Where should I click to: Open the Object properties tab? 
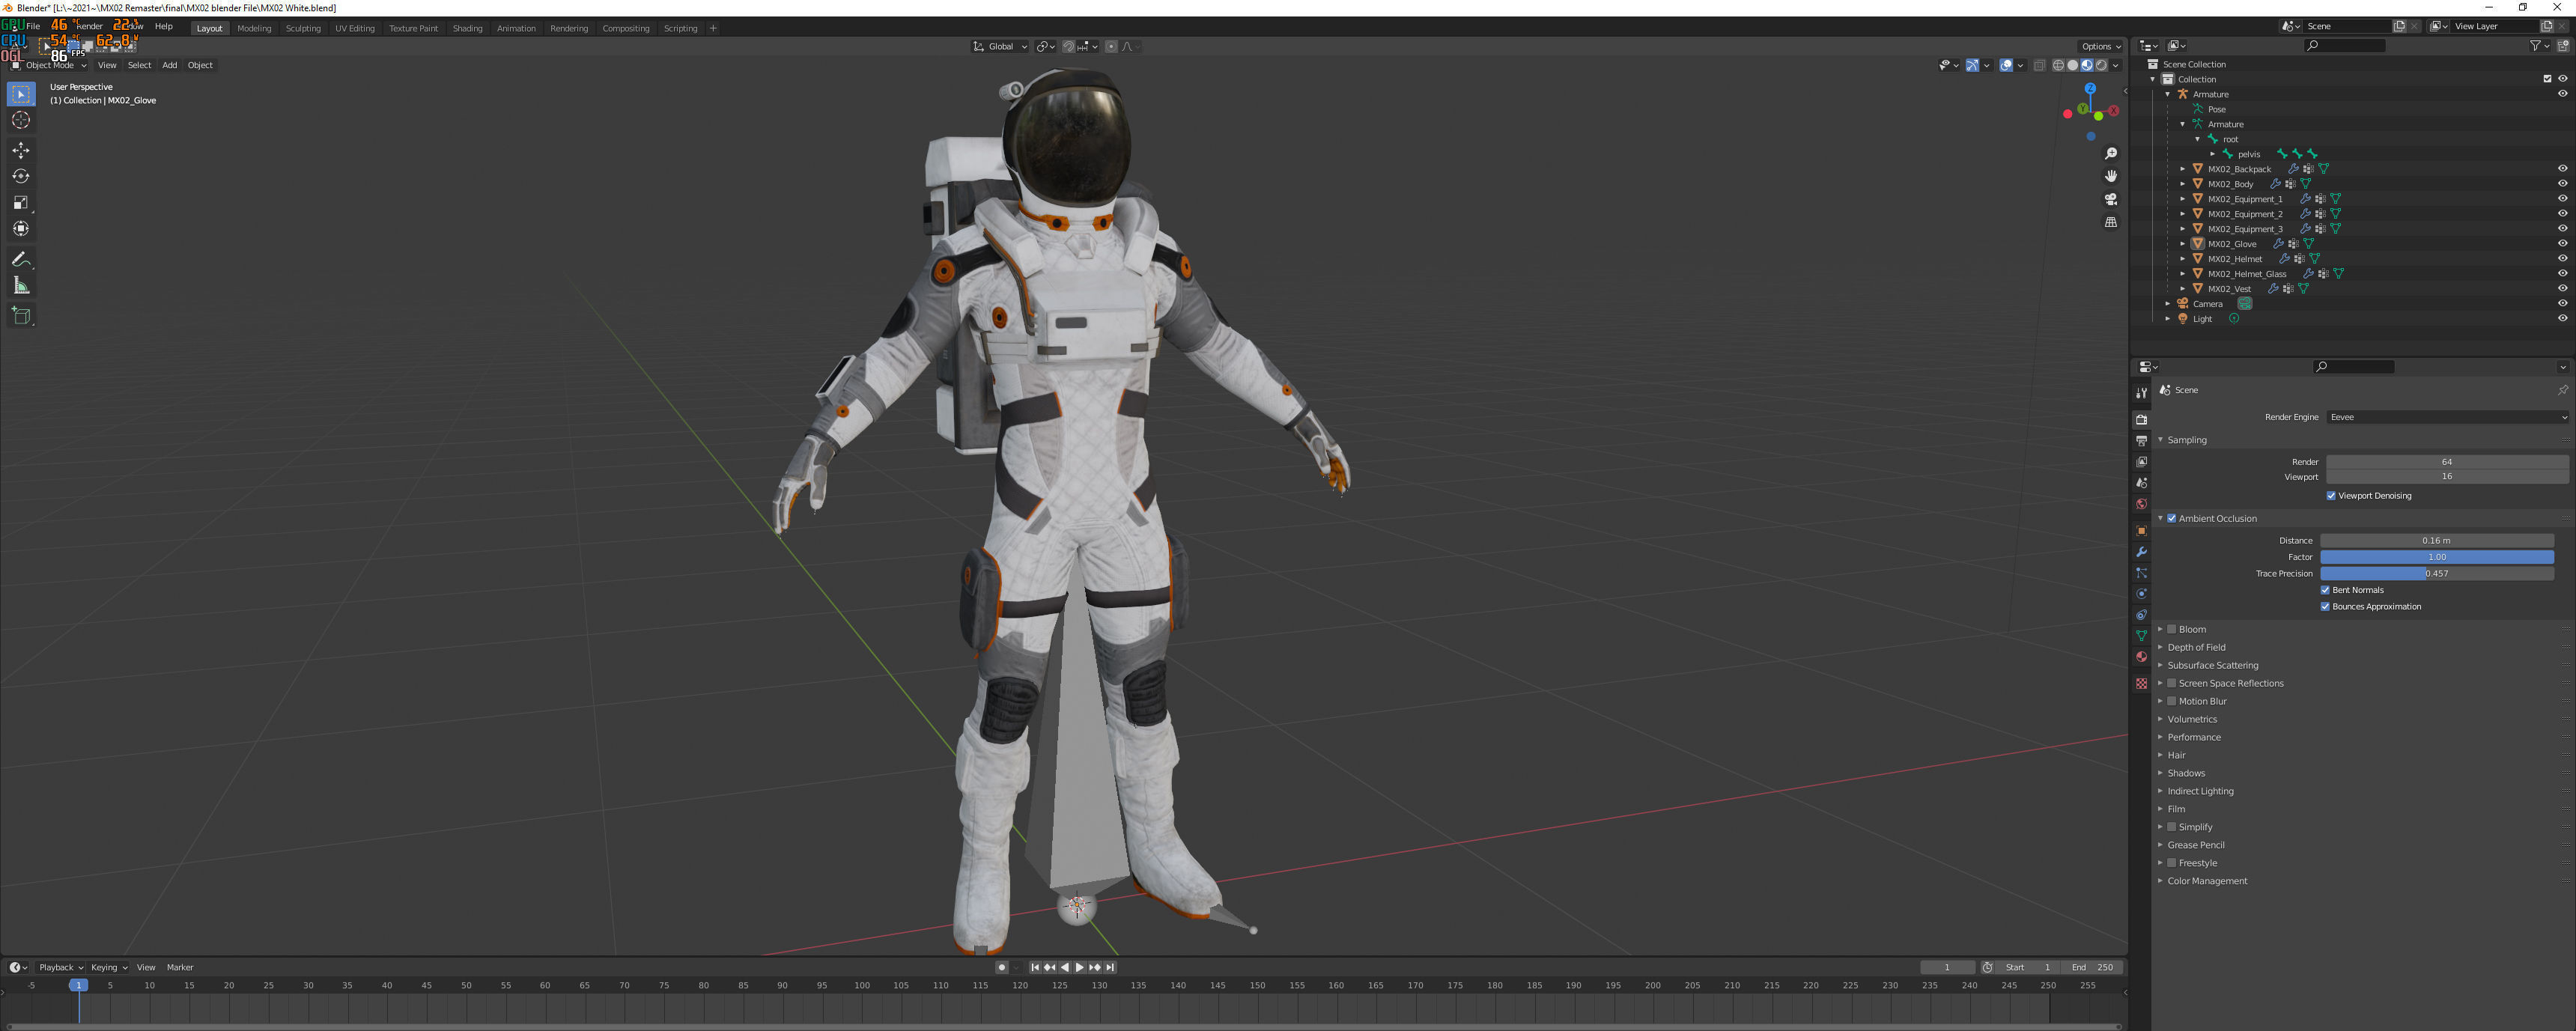click(x=2141, y=531)
